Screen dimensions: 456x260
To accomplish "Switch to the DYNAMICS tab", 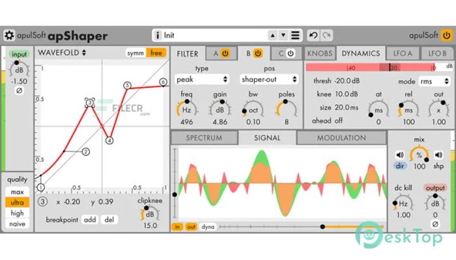I will pyautogui.click(x=361, y=53).
